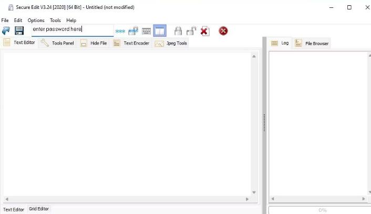Click the log panel scroll left arrow
The image size is (371, 214).
pos(273,199)
